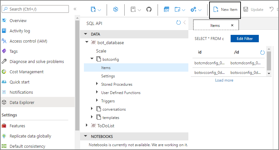This screenshot has width=279, height=150.
Task: Refresh the SQL API data tree
Action: (x=178, y=23)
